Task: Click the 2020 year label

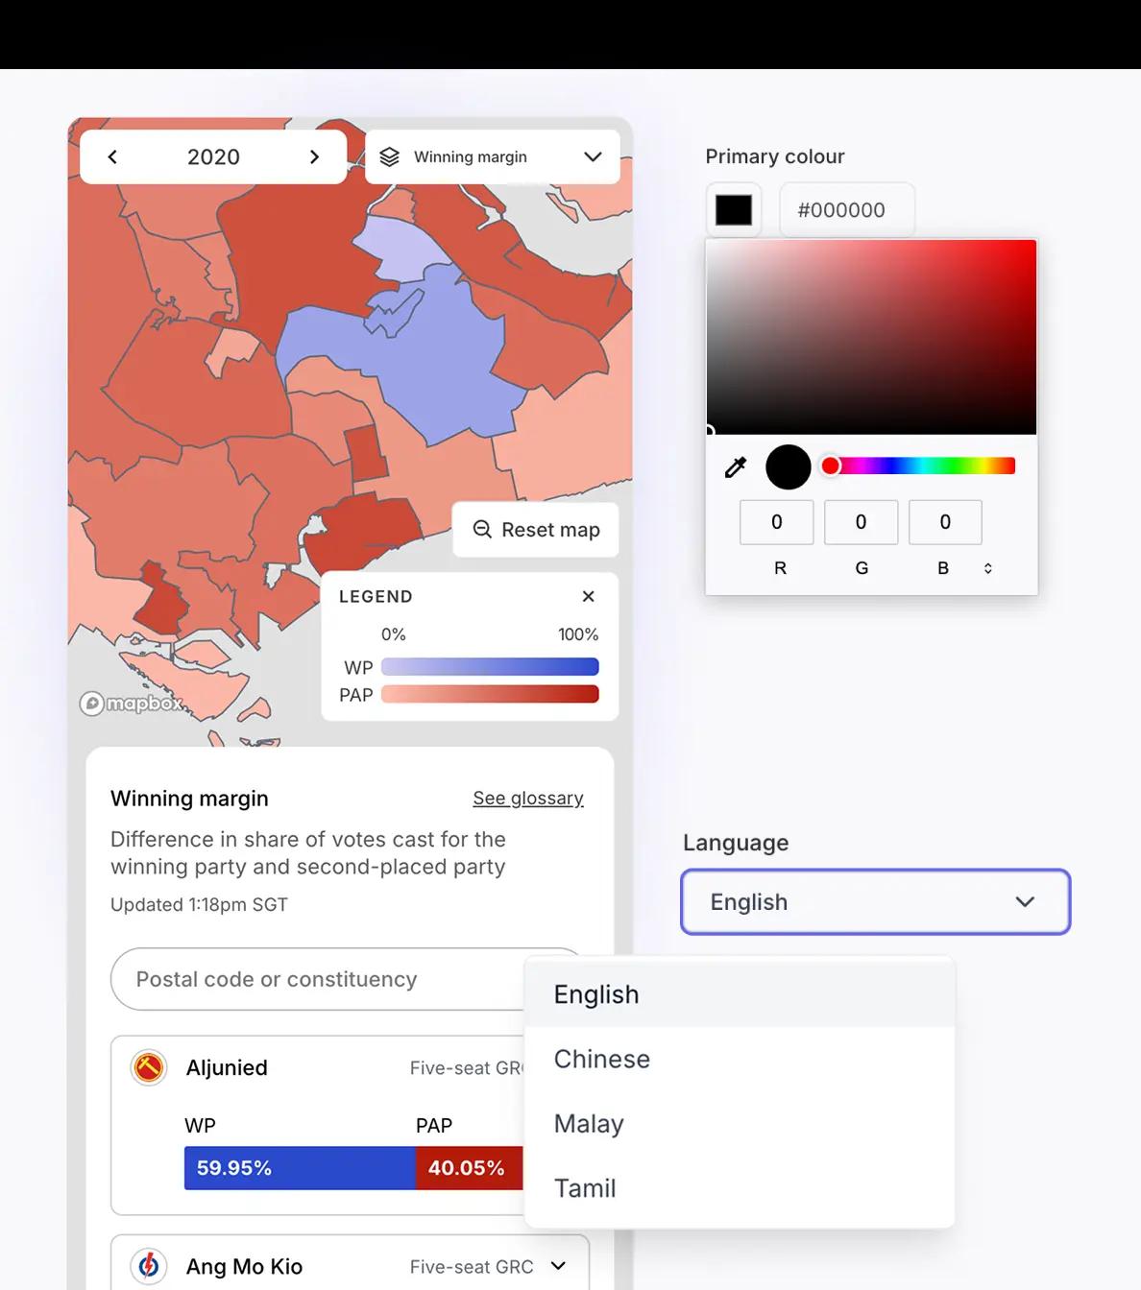Action: (213, 157)
